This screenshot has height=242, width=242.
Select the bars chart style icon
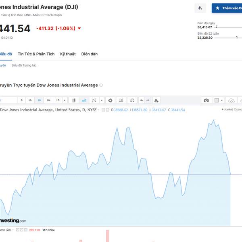point(94,100)
